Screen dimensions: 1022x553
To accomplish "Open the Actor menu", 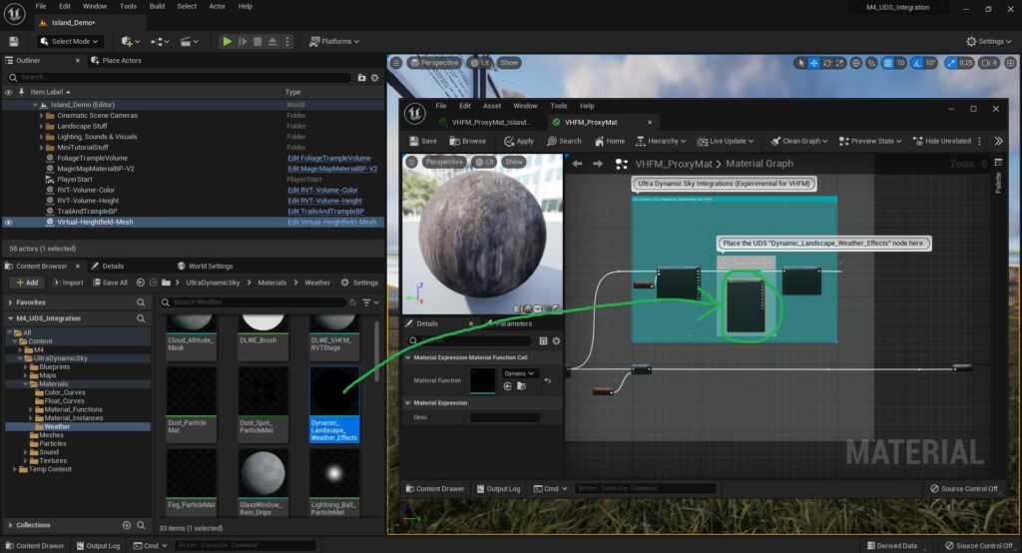I will (x=217, y=6).
